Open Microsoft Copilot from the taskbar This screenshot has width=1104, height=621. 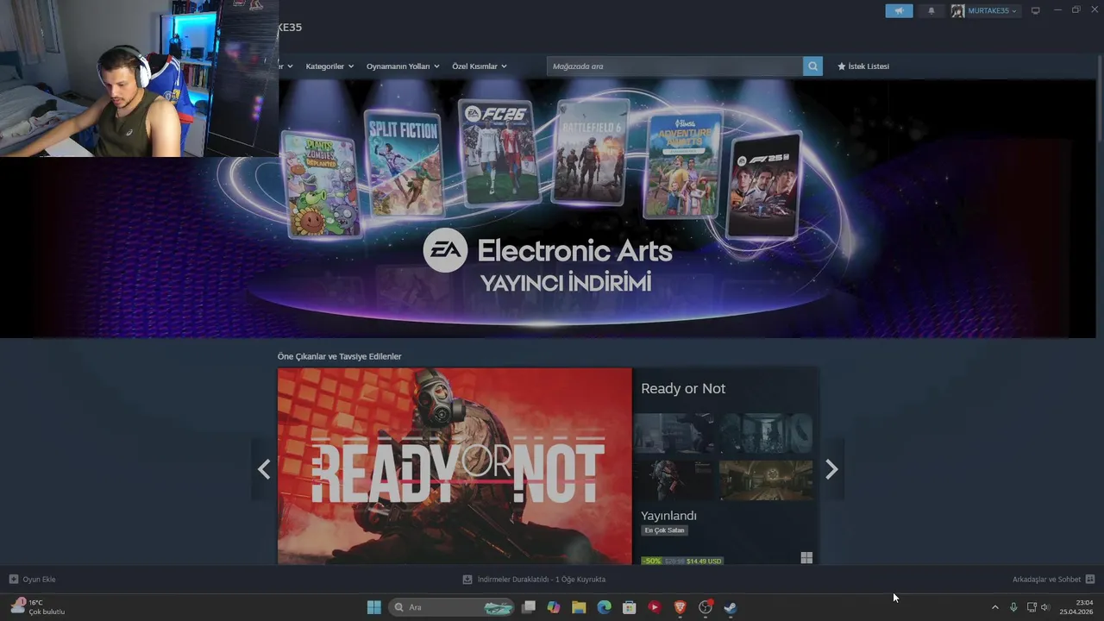click(x=554, y=607)
